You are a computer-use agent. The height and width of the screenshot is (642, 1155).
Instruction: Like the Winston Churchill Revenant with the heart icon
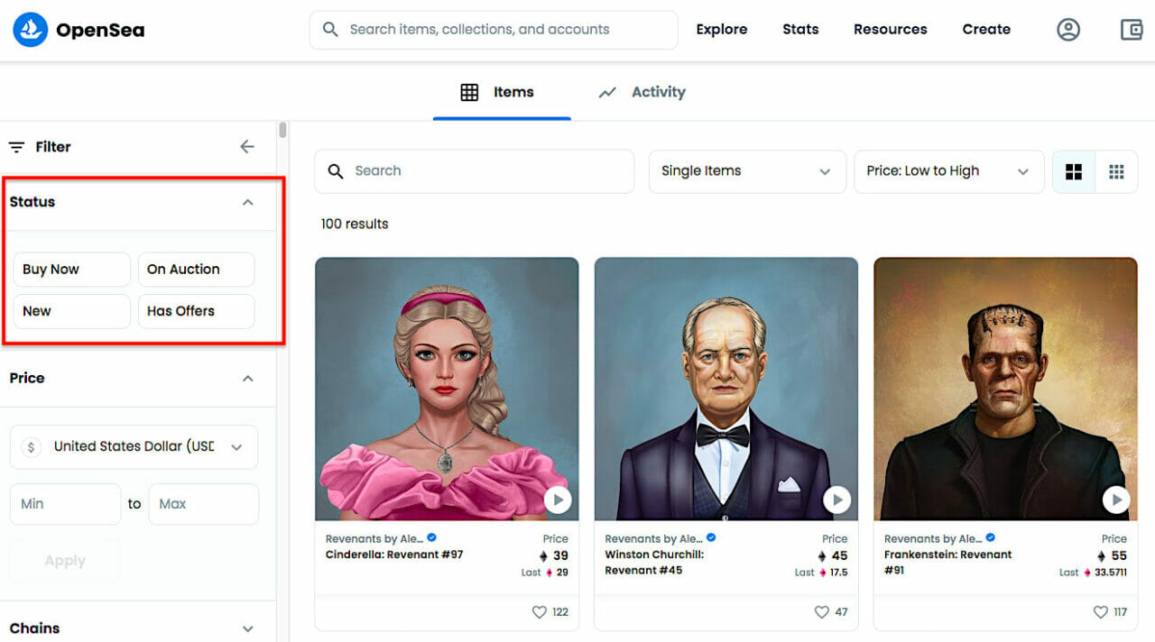coord(821,612)
